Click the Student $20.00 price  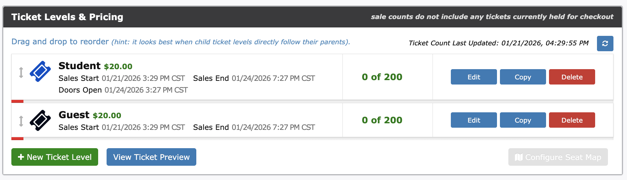118,67
